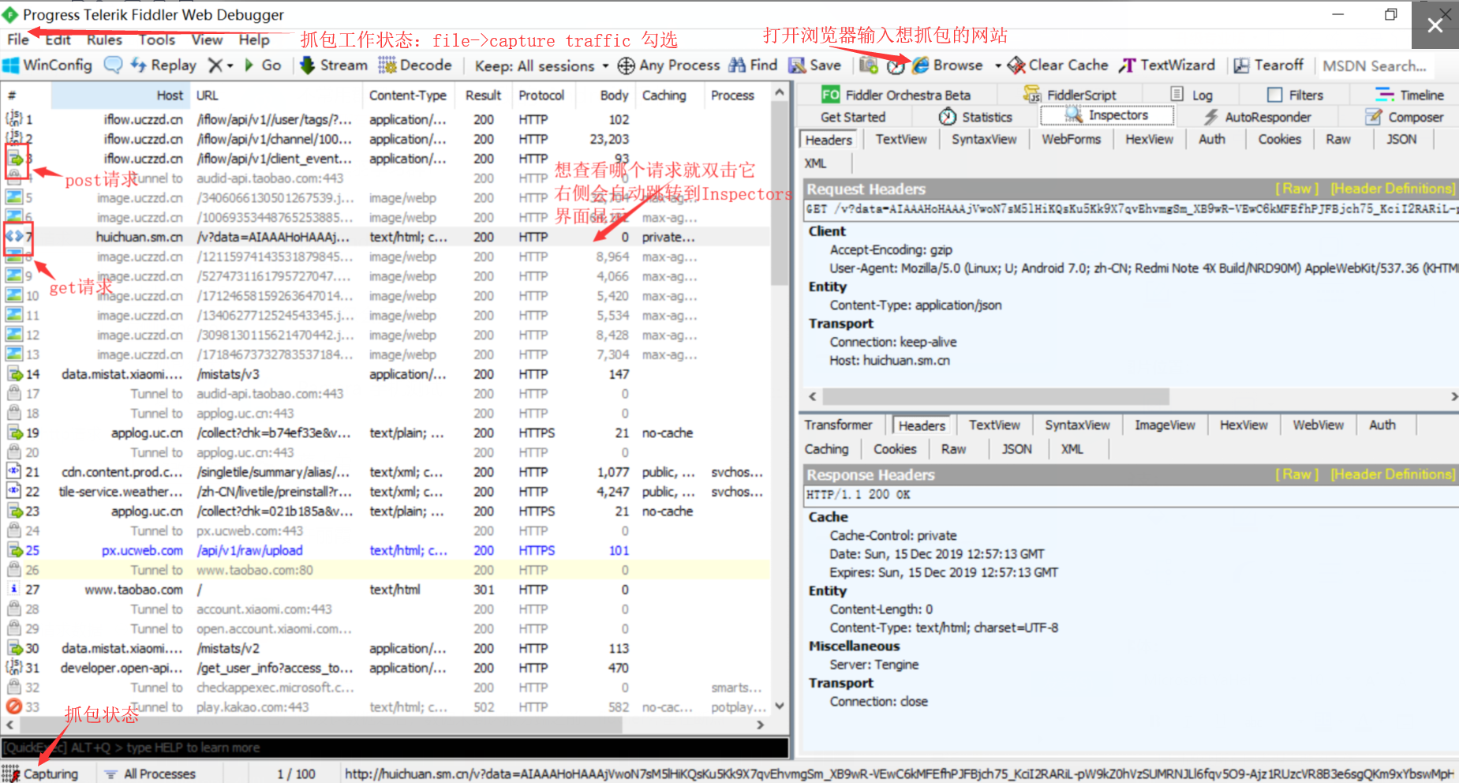Expand the Browse dropdown arrow
Viewport: 1459px width, 783px height.
[997, 66]
